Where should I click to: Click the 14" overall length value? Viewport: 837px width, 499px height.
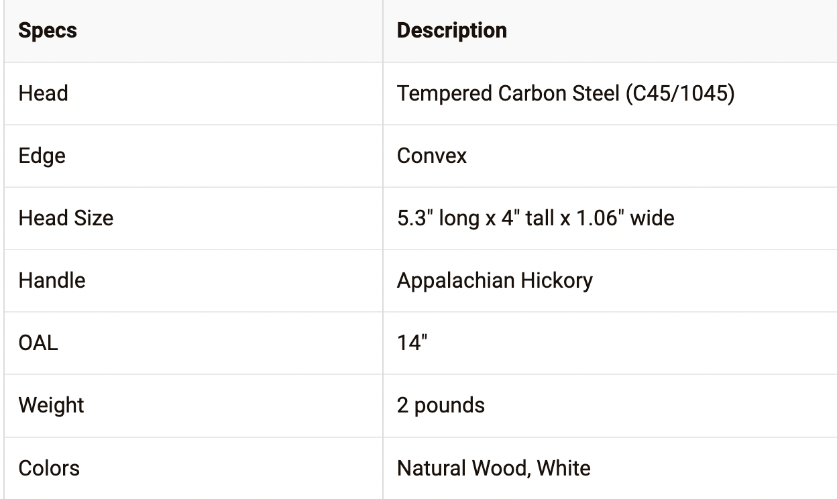412,343
